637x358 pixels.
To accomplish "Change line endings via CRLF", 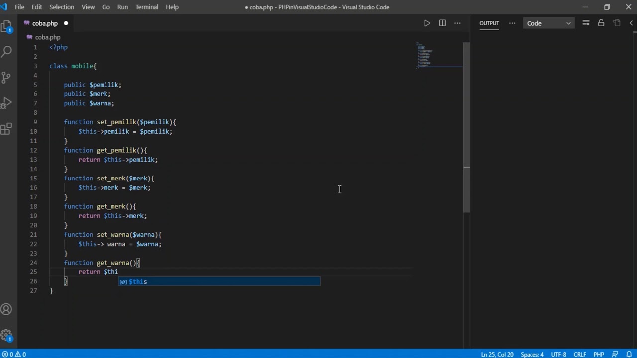I will coord(579,354).
